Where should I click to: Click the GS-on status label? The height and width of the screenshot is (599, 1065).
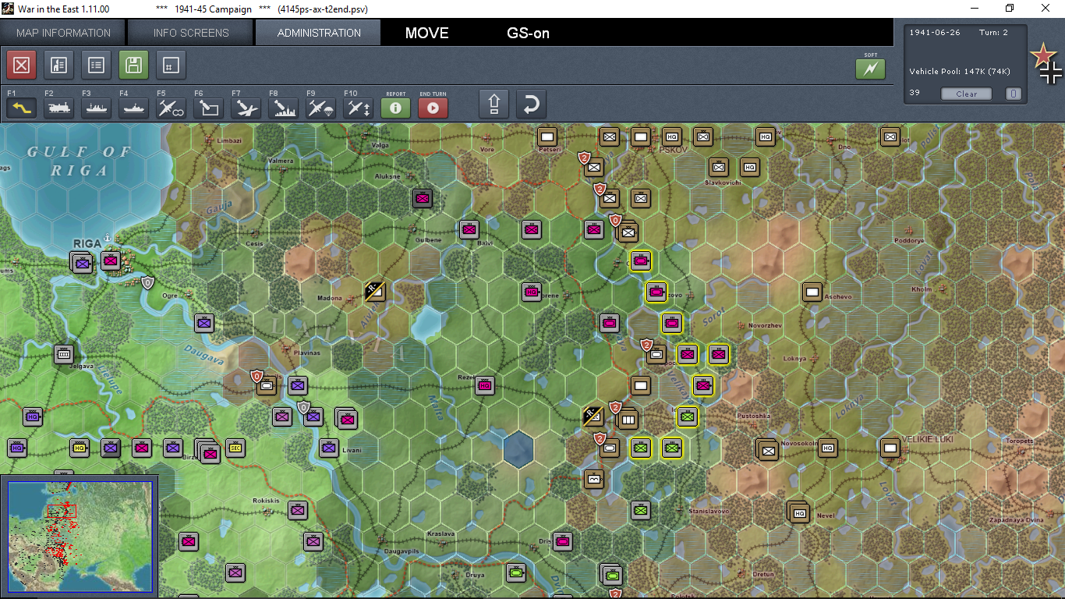pyautogui.click(x=528, y=34)
